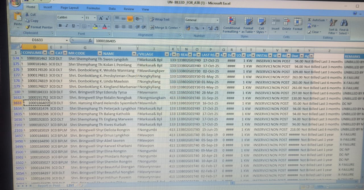The height and width of the screenshot is (190, 364).
Task: Switch to the Formulas tab
Action: (x=93, y=8)
